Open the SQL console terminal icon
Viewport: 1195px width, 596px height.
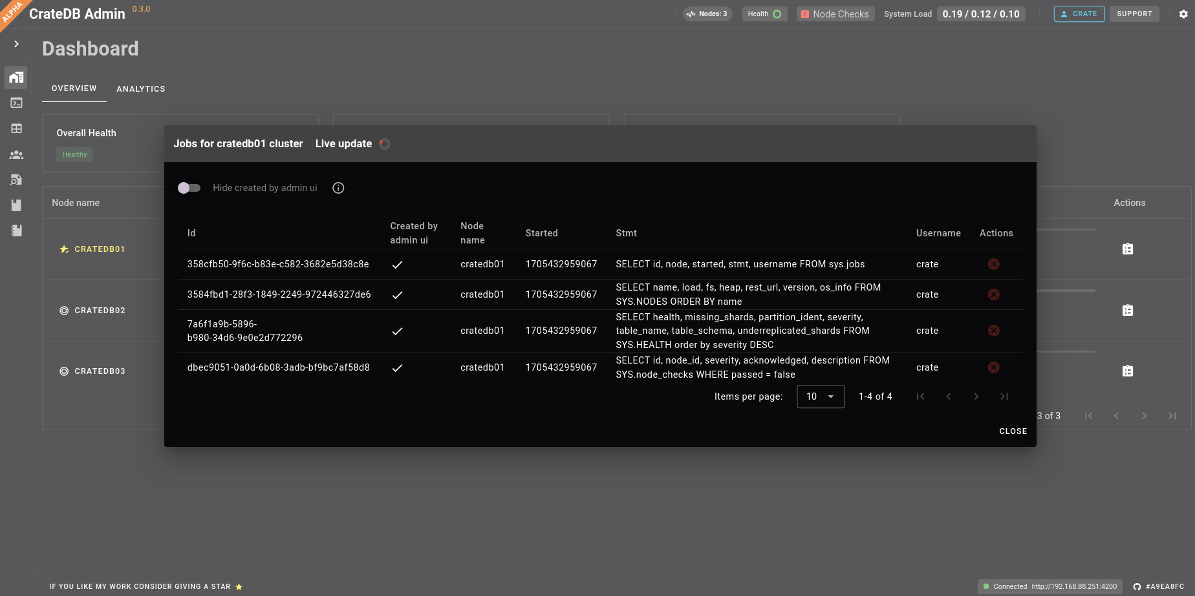pos(16,103)
